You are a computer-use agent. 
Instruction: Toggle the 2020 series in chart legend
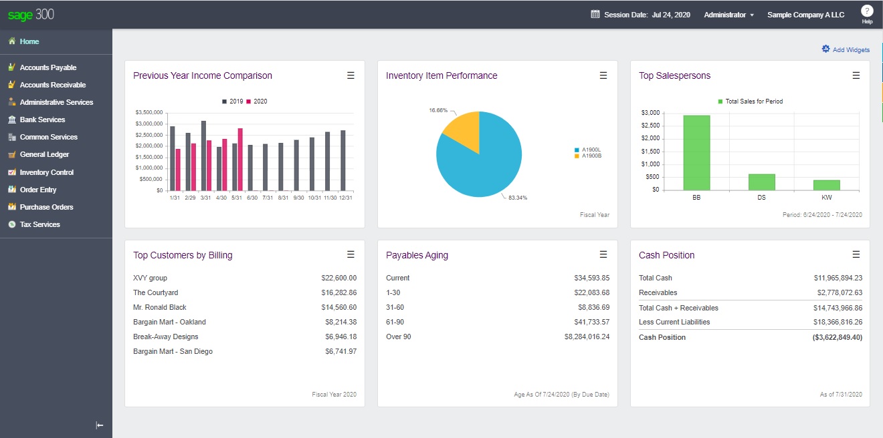coord(257,101)
